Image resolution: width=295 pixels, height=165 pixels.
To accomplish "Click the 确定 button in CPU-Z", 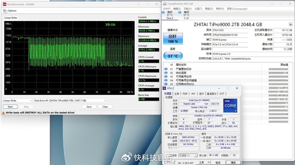I will pos(233,162).
